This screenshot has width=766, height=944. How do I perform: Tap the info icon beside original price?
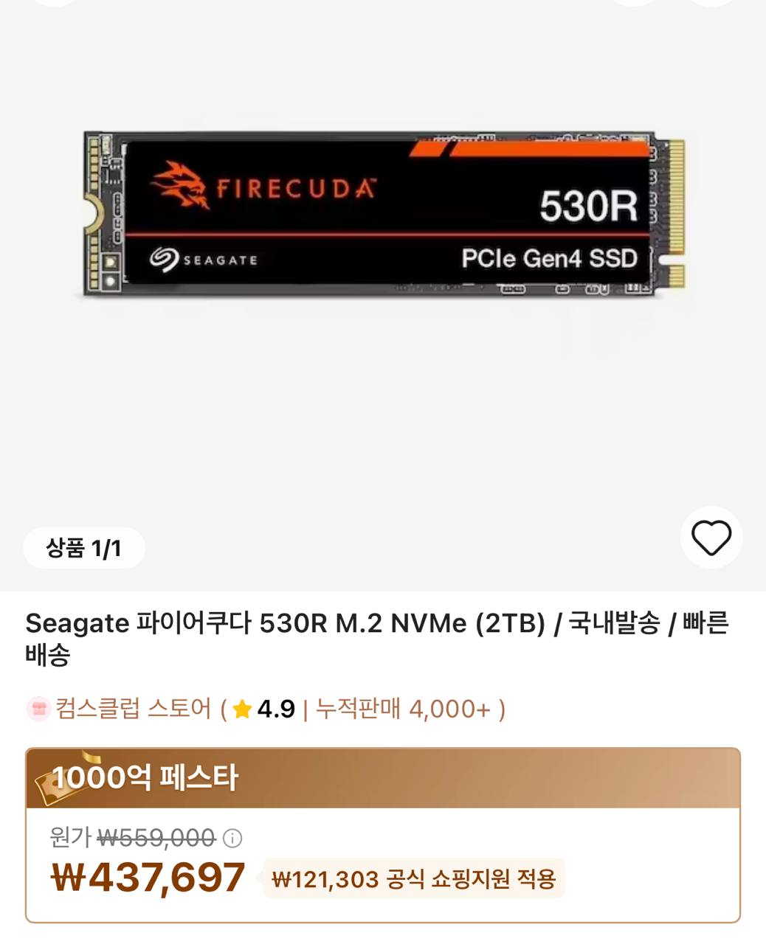[232, 839]
